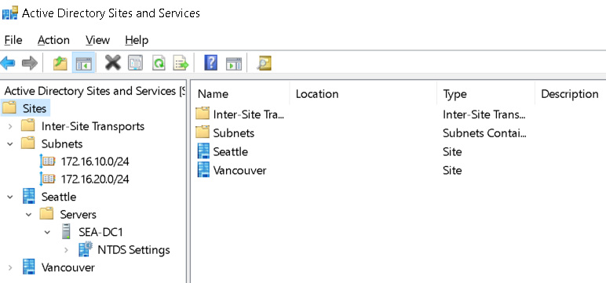Viewport: 606px width, 283px height.
Task: Click Inter-Site Tra... folder icon in list
Action: [x=203, y=114]
